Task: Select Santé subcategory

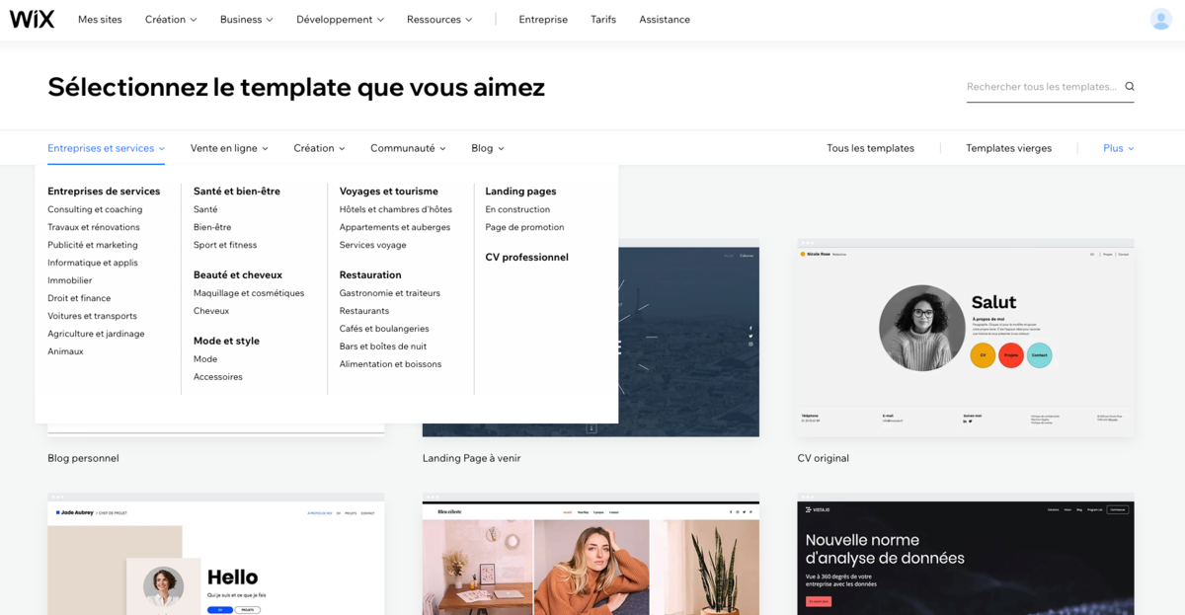Action: pyautogui.click(x=205, y=209)
